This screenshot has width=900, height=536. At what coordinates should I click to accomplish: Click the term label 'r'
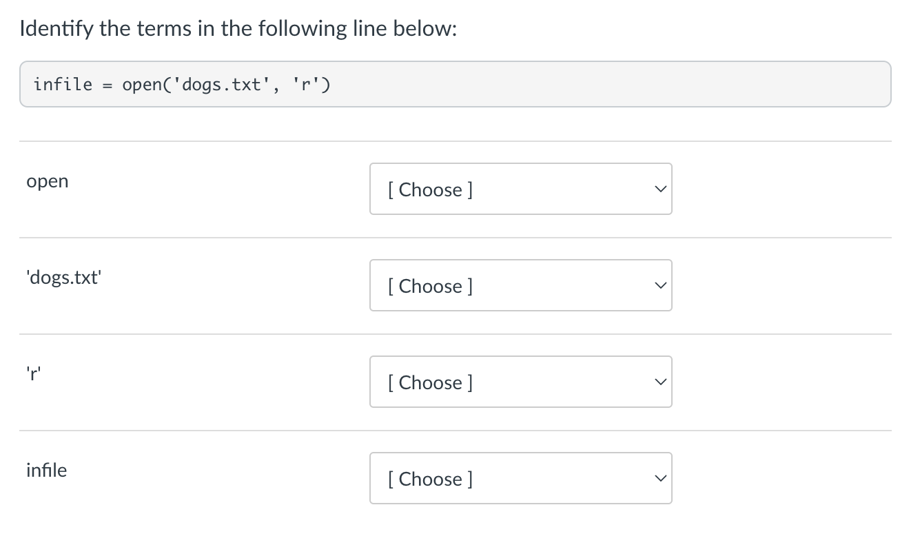[x=32, y=374]
